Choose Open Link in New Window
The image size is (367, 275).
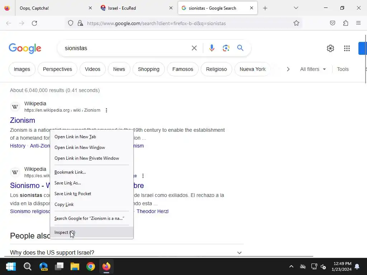[92, 148]
